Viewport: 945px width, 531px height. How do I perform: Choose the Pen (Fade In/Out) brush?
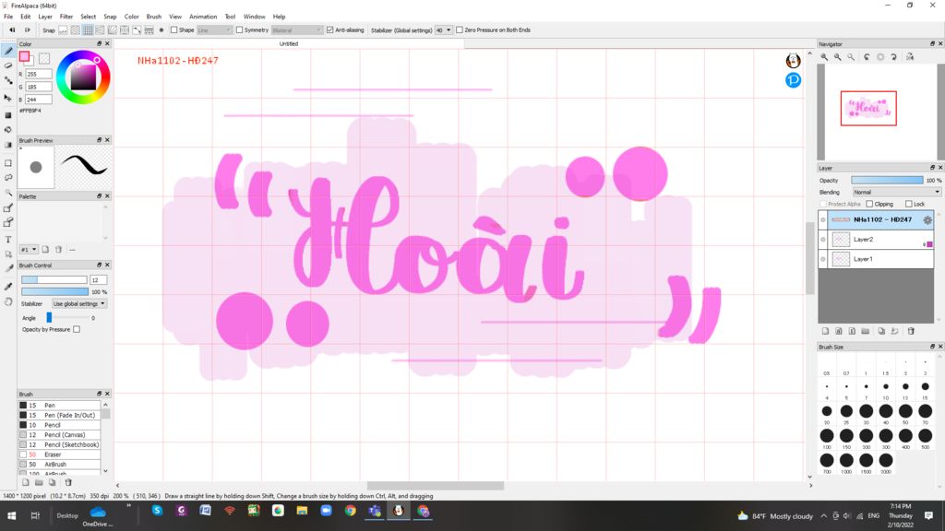click(x=59, y=415)
